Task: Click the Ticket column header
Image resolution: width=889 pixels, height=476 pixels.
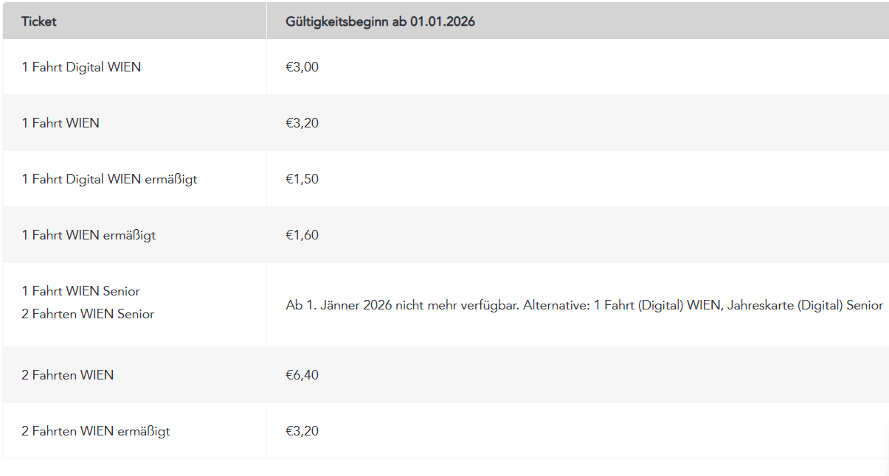Action: pyautogui.click(x=39, y=21)
